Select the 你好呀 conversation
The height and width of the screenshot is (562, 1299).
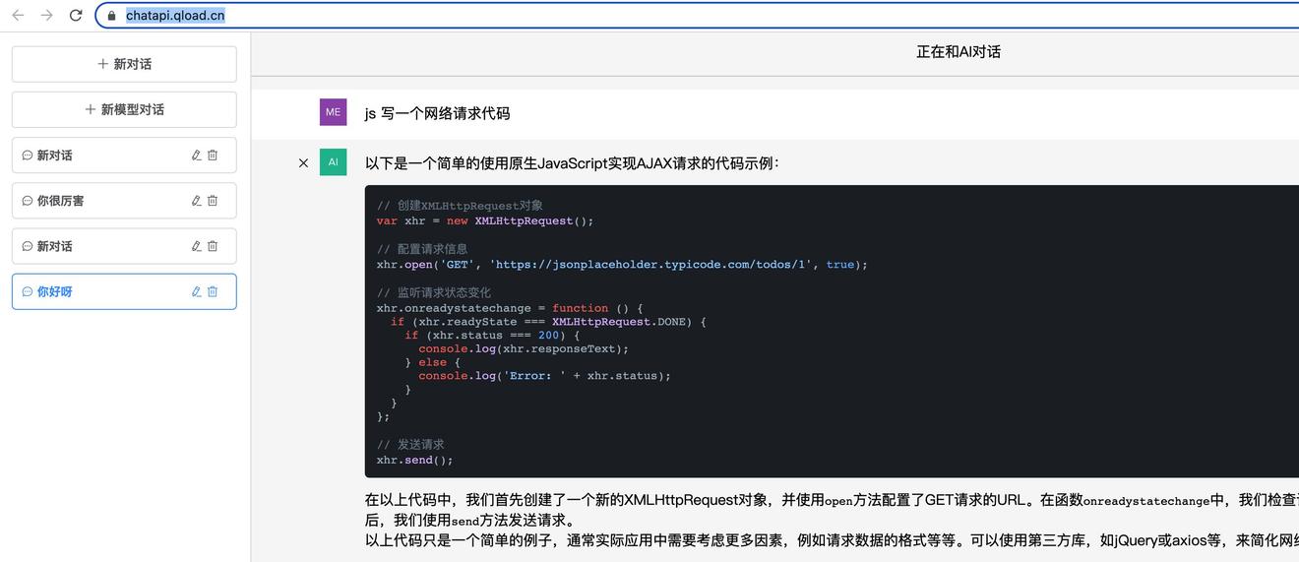tap(55, 291)
